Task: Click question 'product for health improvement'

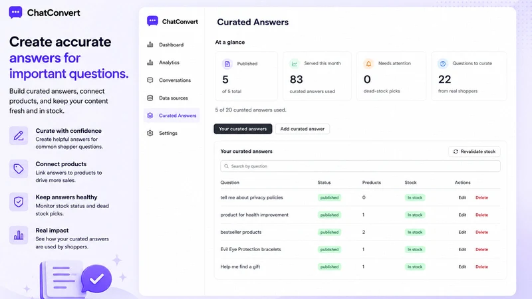Action: click(x=255, y=215)
